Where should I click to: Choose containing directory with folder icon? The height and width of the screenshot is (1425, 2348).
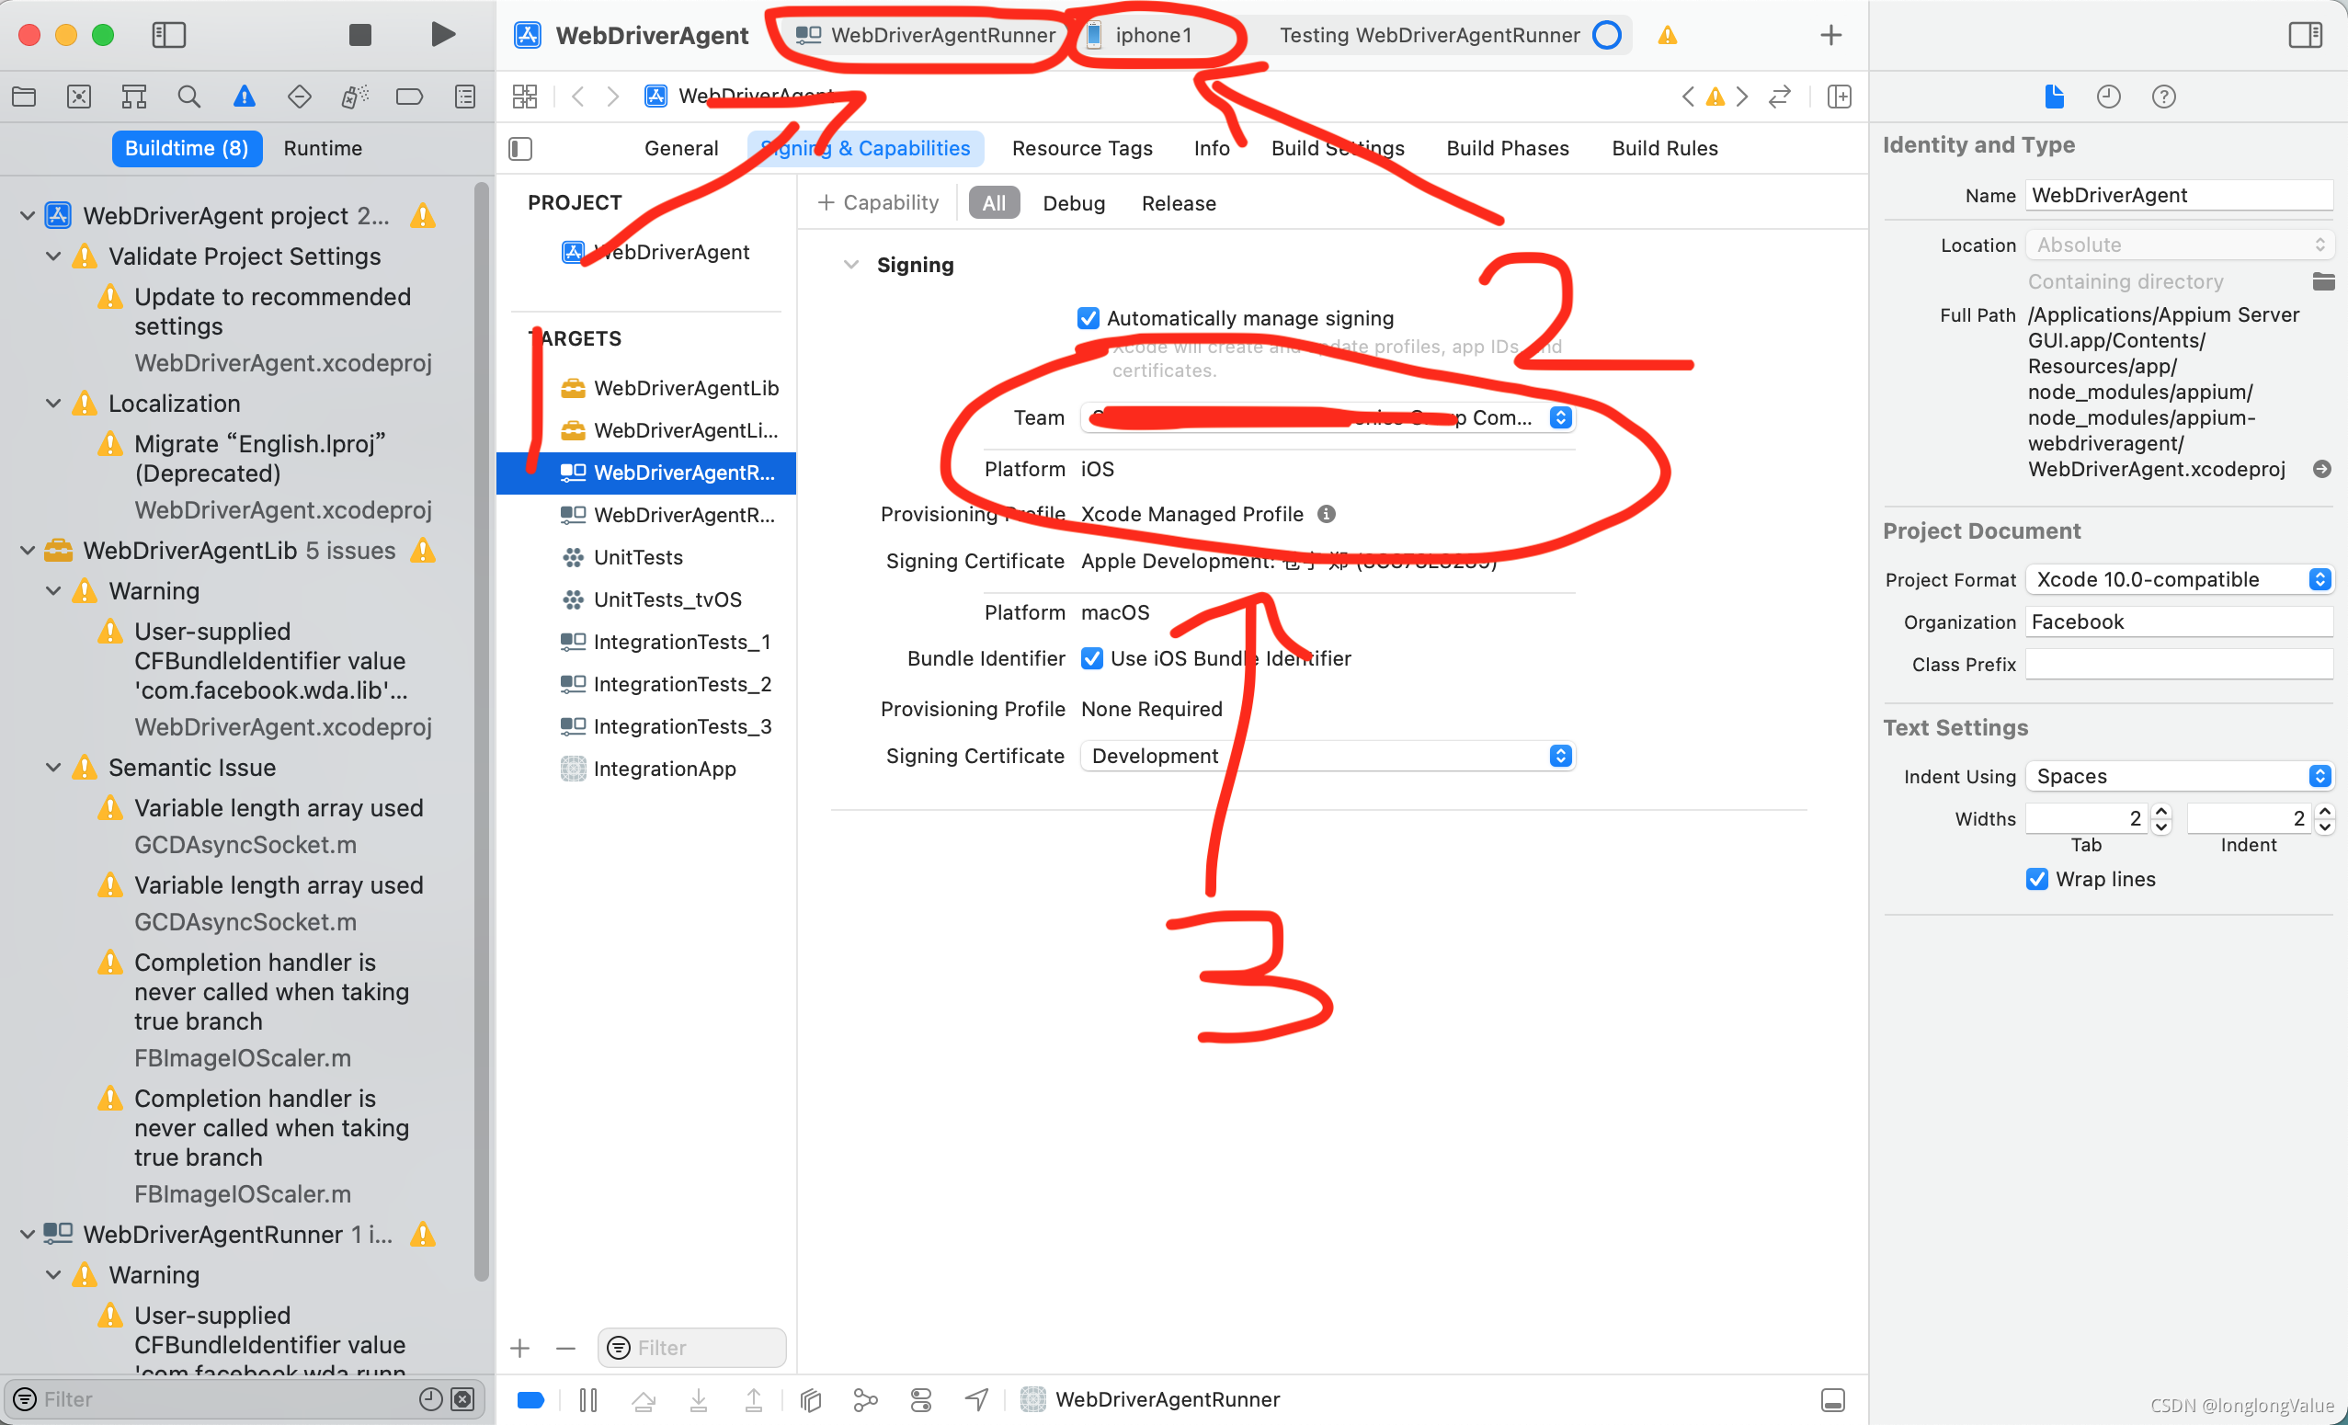click(x=2323, y=281)
